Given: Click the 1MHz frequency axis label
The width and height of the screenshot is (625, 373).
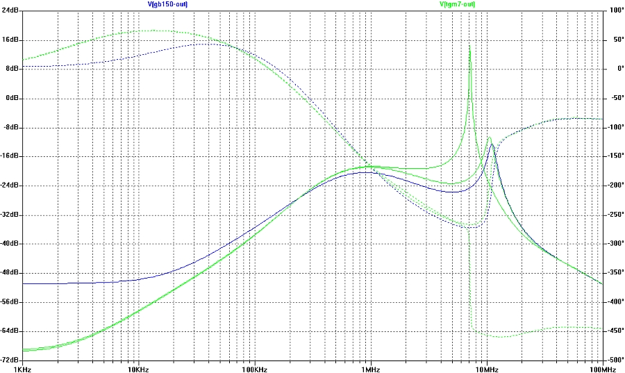Looking at the screenshot, I should (371, 370).
